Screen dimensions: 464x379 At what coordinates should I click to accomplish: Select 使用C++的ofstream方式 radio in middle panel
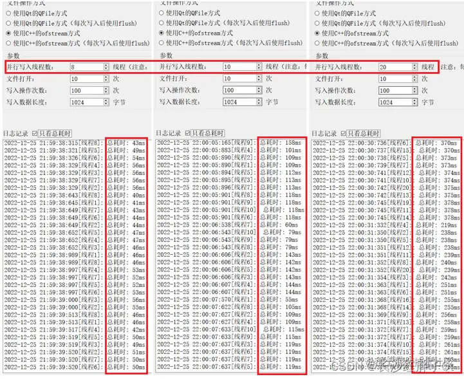tap(162, 33)
